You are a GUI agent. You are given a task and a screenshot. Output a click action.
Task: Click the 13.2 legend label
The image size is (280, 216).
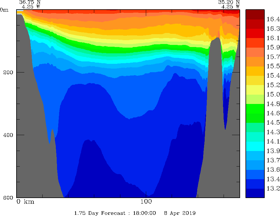point(273,188)
